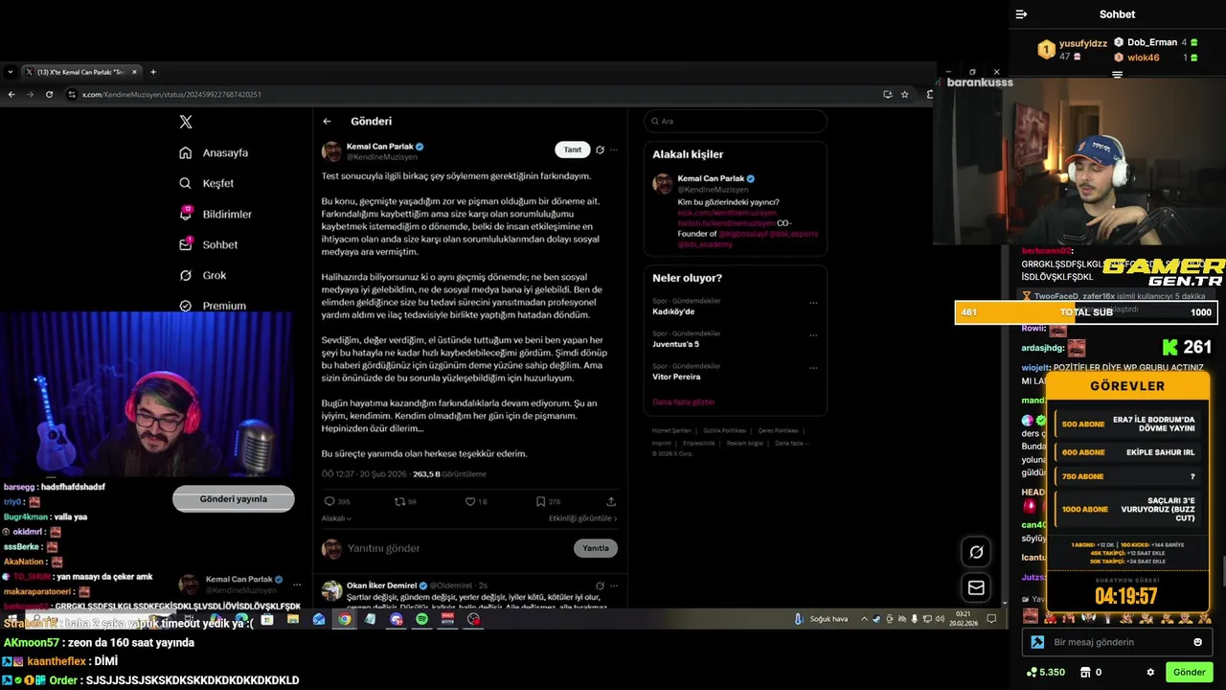Like the post with the heart icon

point(470,501)
